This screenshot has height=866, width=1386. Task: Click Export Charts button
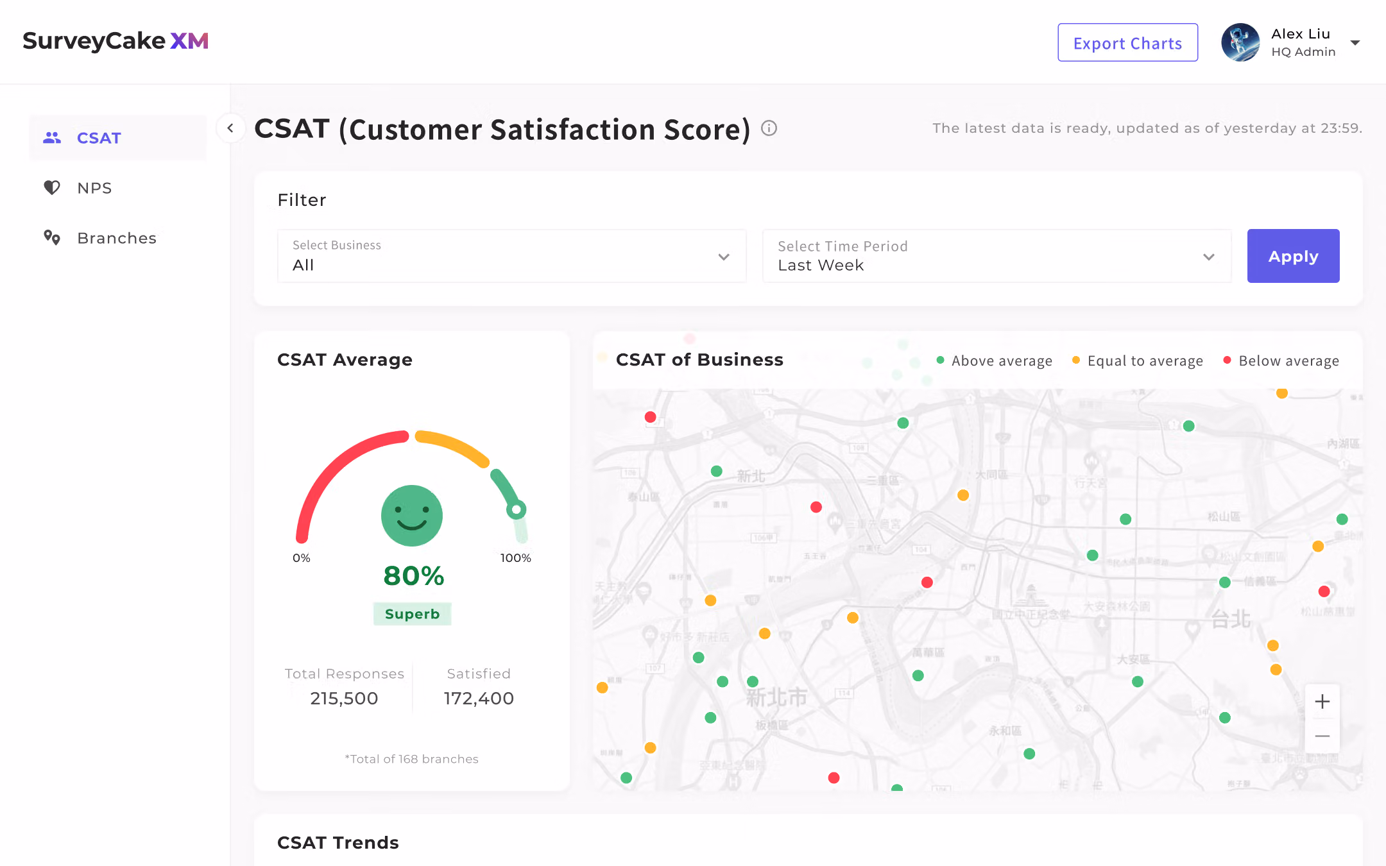tap(1127, 43)
